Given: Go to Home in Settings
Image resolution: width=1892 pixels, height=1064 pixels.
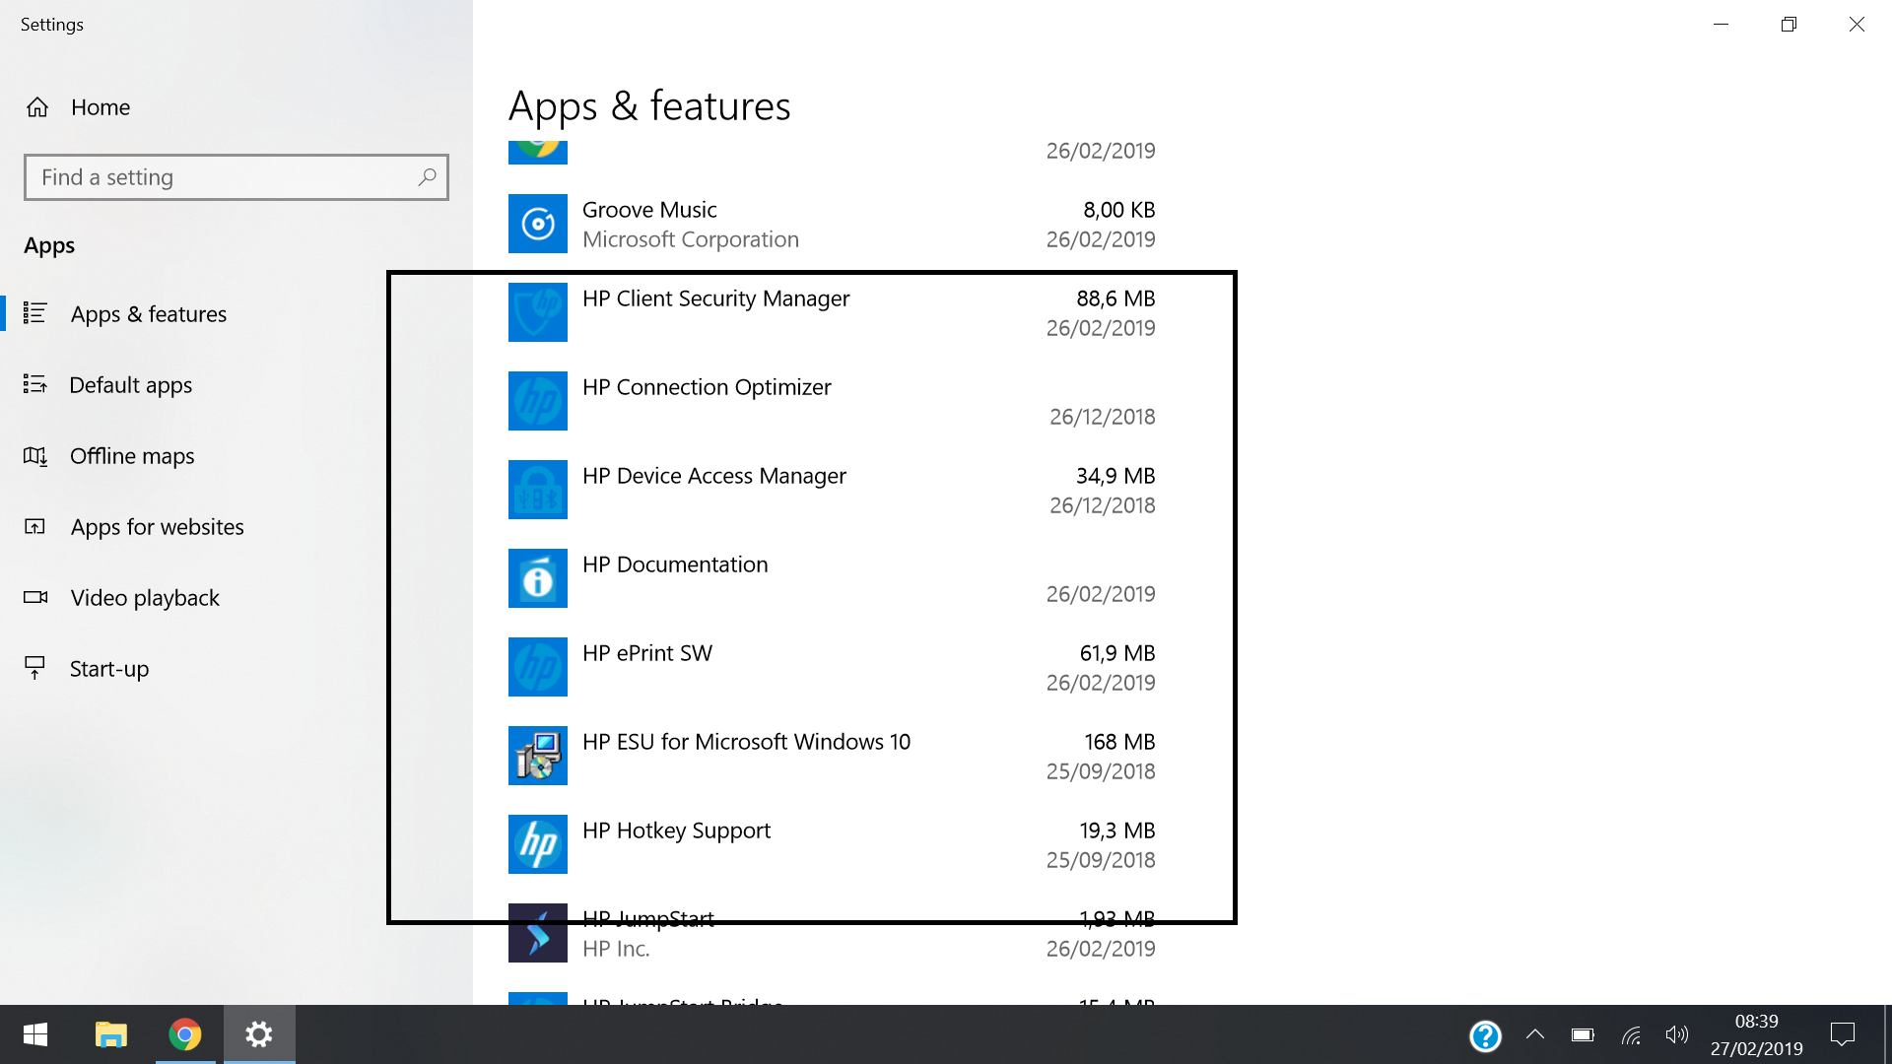Looking at the screenshot, I should (100, 107).
